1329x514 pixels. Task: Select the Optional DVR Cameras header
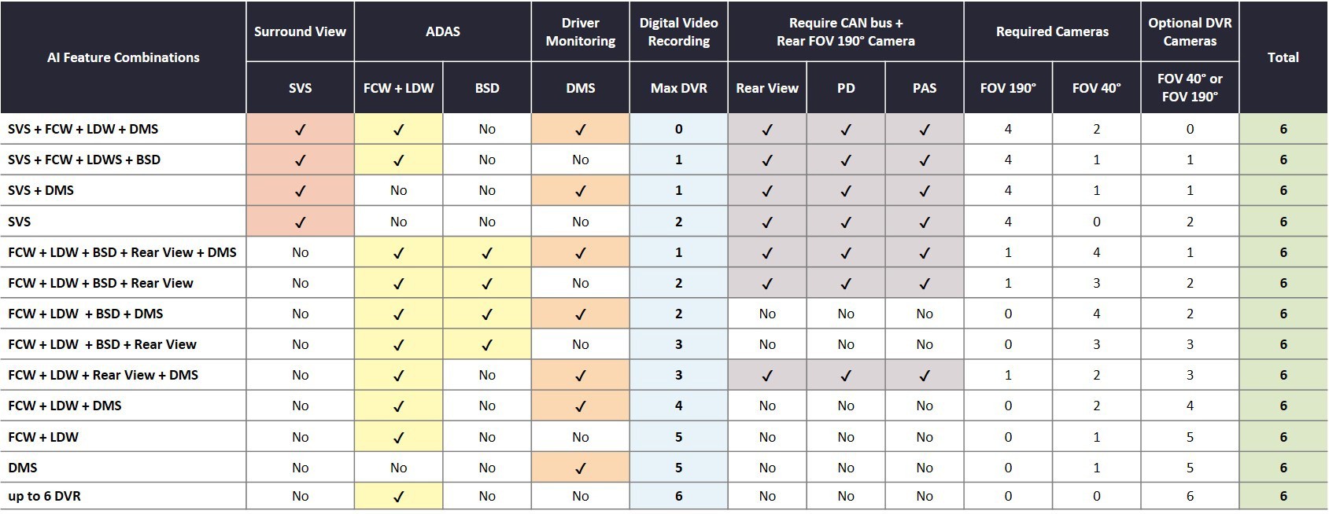pos(1190,31)
